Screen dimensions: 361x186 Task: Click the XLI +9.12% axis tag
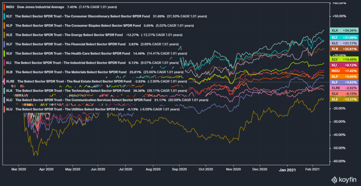(x=344, y=65)
